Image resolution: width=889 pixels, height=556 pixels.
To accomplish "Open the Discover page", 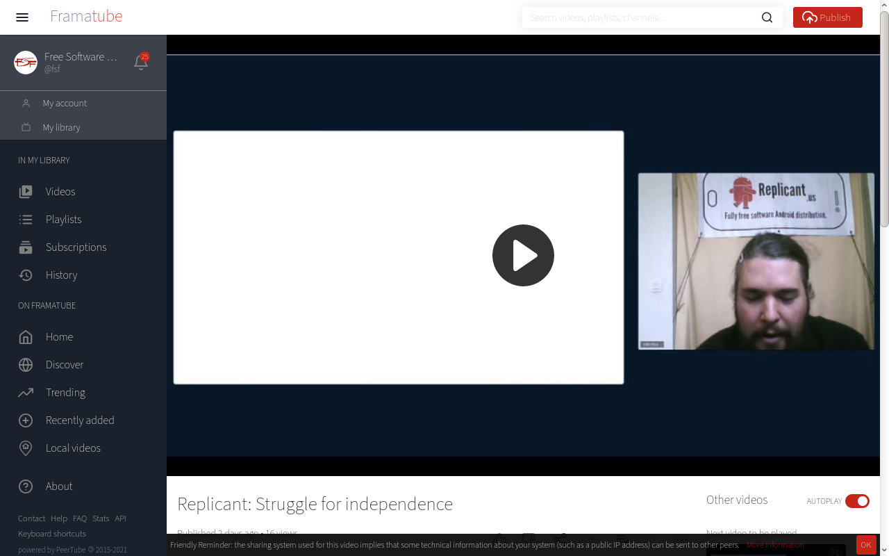I will click(64, 364).
